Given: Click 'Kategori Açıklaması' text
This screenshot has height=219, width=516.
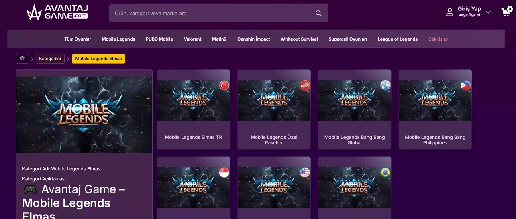Looking at the screenshot, I should click(44, 179).
